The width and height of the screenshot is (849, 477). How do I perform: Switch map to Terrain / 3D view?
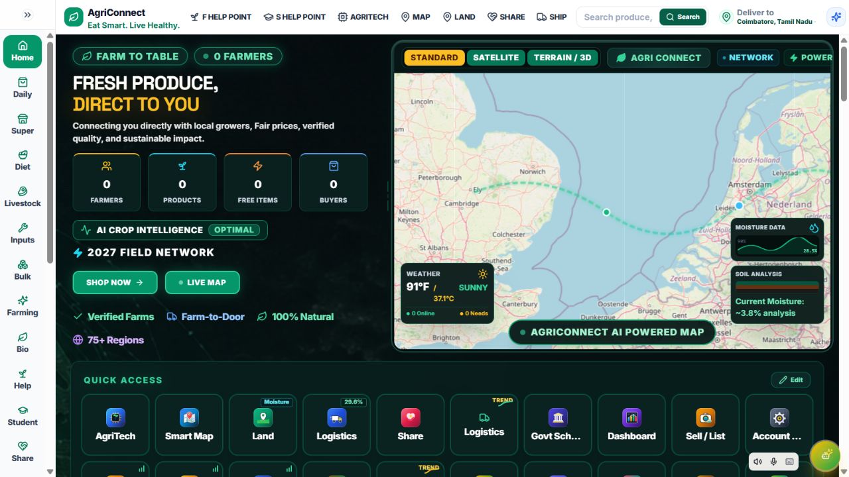point(562,58)
